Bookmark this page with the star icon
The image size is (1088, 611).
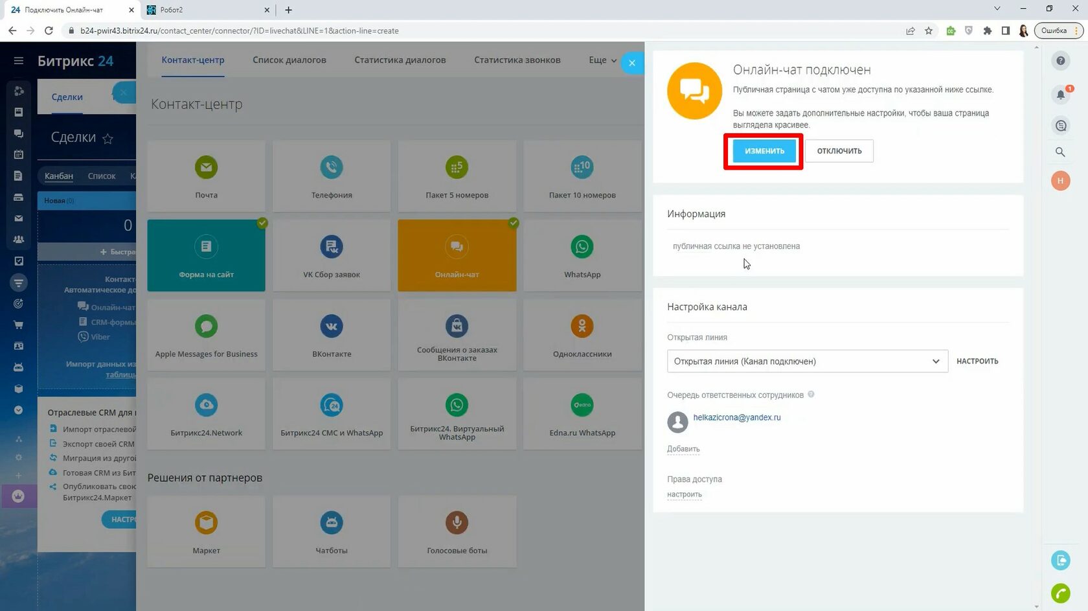click(929, 30)
